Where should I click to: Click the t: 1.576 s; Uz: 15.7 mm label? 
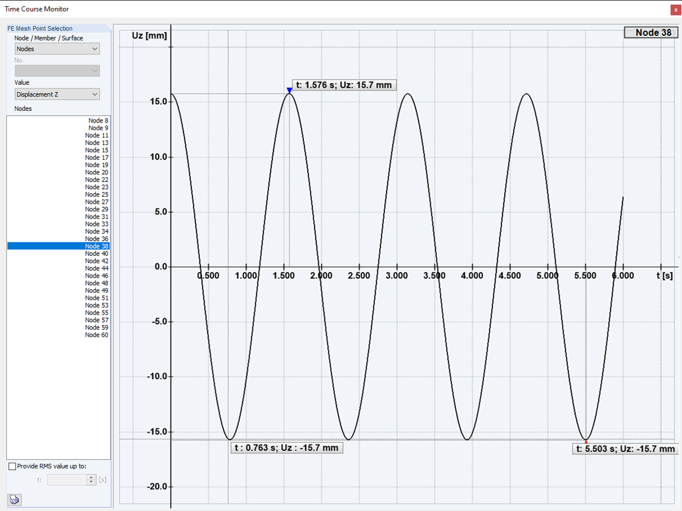(344, 85)
